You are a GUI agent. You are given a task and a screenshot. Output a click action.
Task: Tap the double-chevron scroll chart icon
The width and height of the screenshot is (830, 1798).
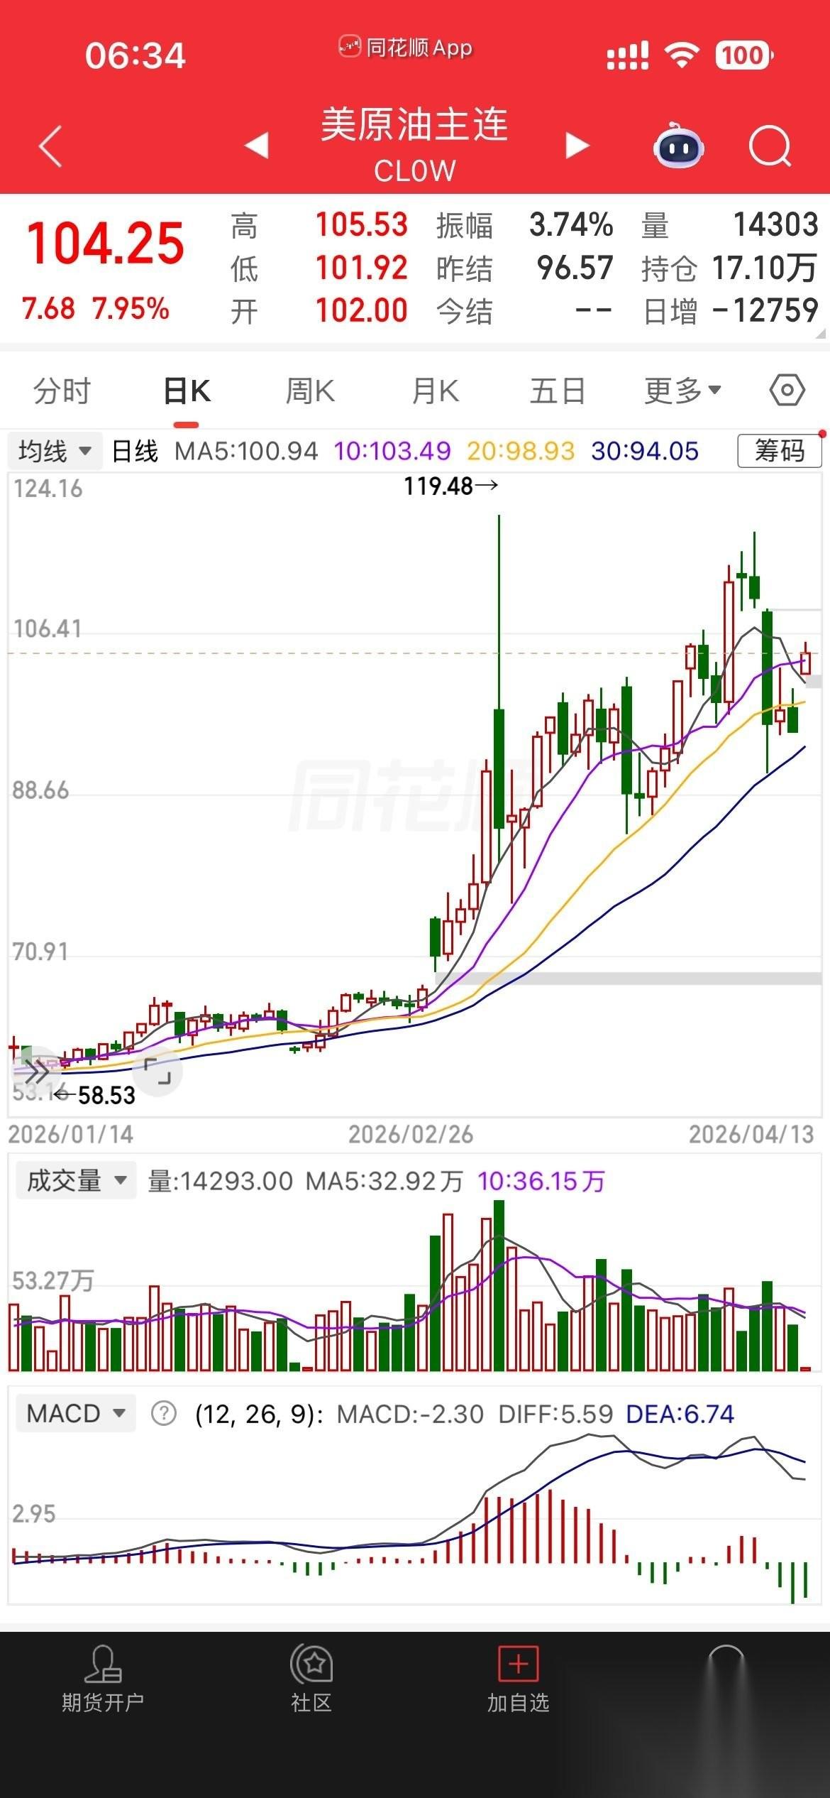(36, 1070)
